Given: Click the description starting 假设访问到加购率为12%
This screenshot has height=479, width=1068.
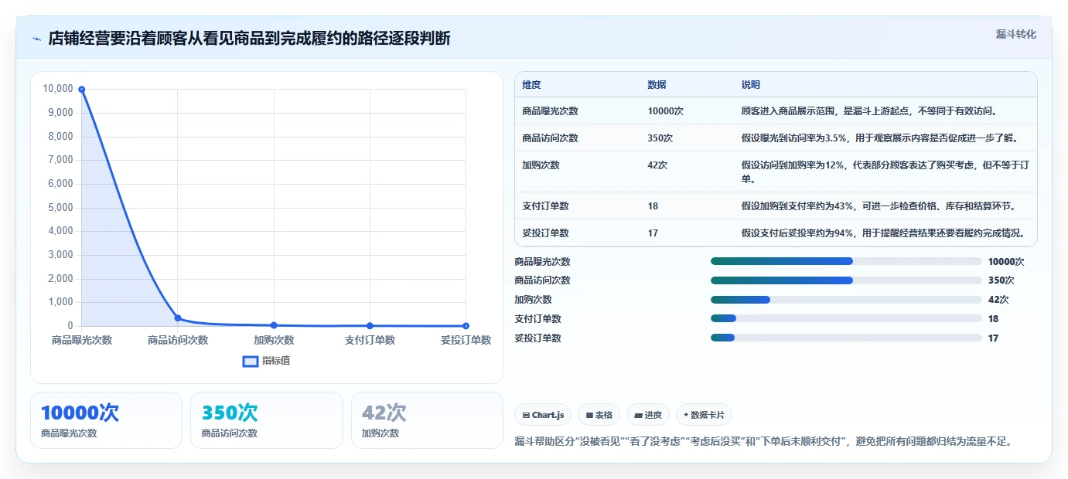Looking at the screenshot, I should click(x=885, y=172).
